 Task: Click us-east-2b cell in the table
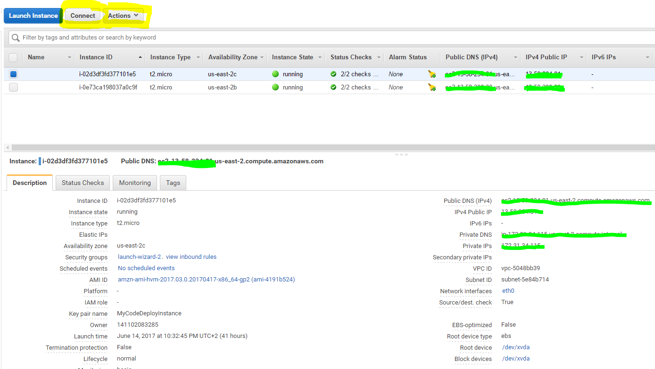pos(222,87)
